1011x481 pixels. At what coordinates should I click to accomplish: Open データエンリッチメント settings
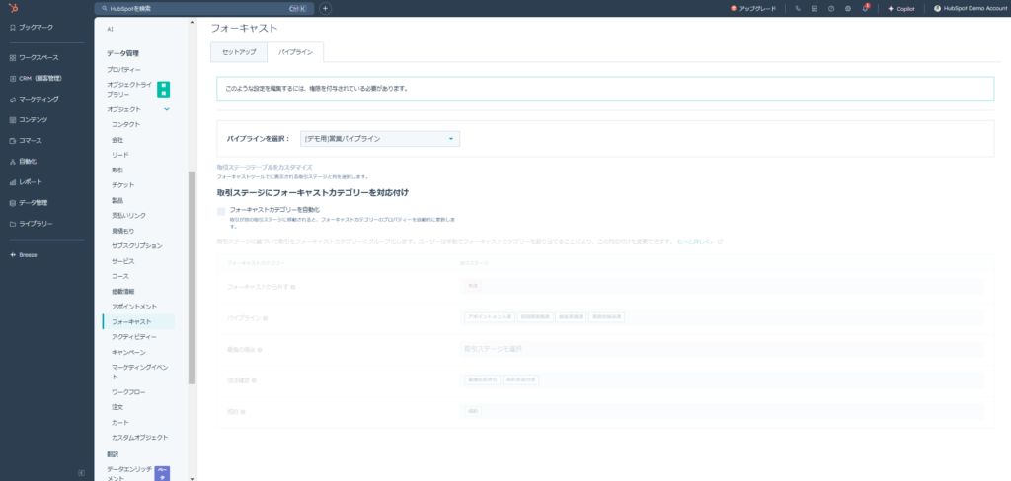129,474
